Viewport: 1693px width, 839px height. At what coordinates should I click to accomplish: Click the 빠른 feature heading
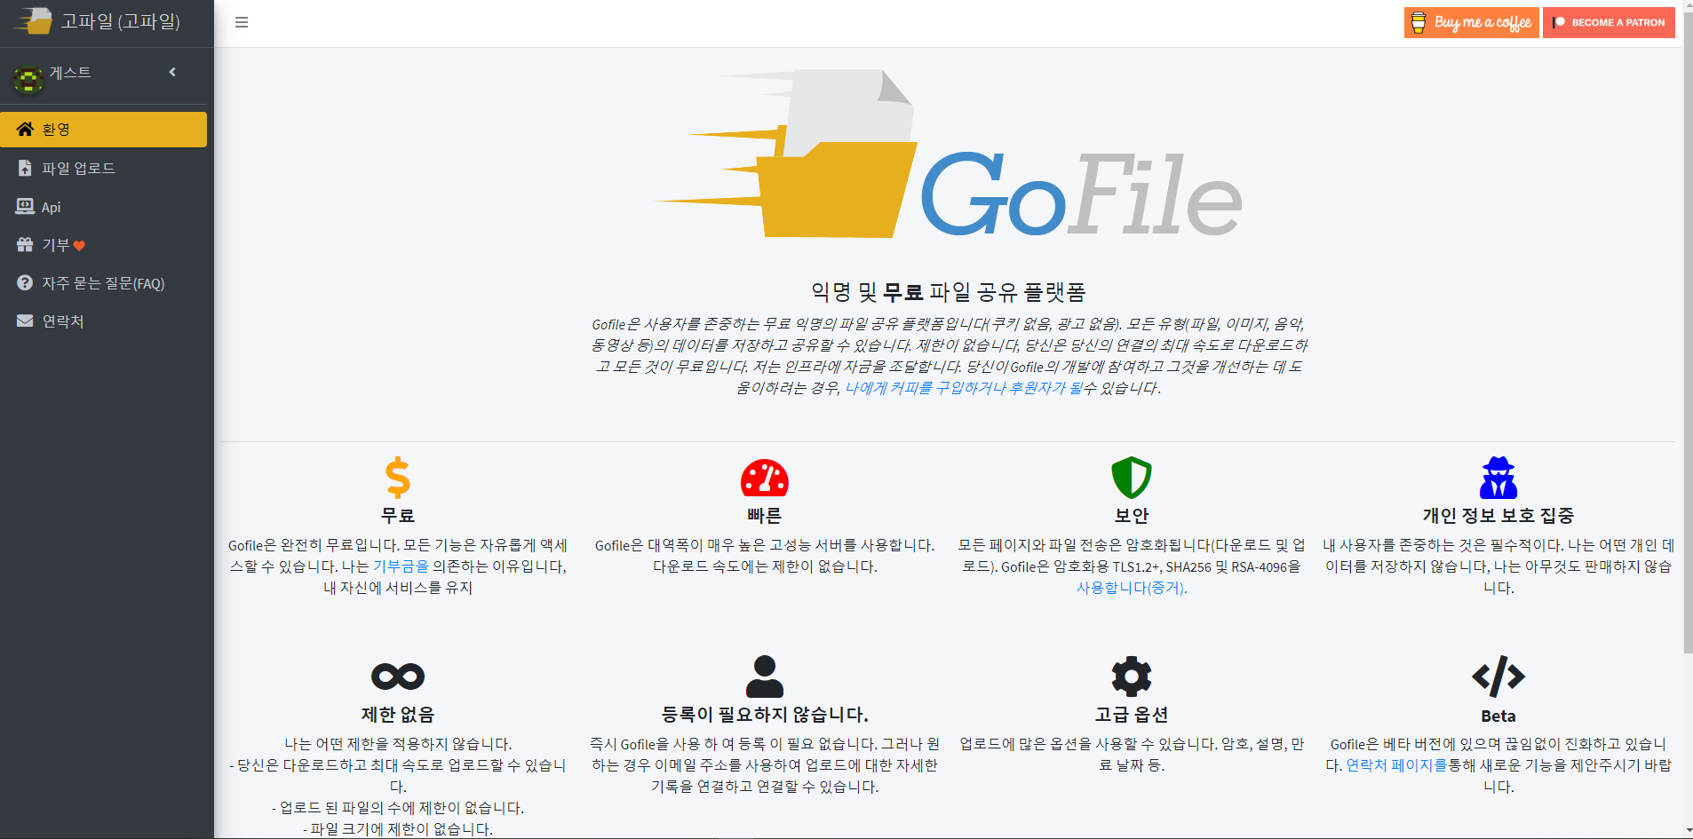[x=765, y=516]
